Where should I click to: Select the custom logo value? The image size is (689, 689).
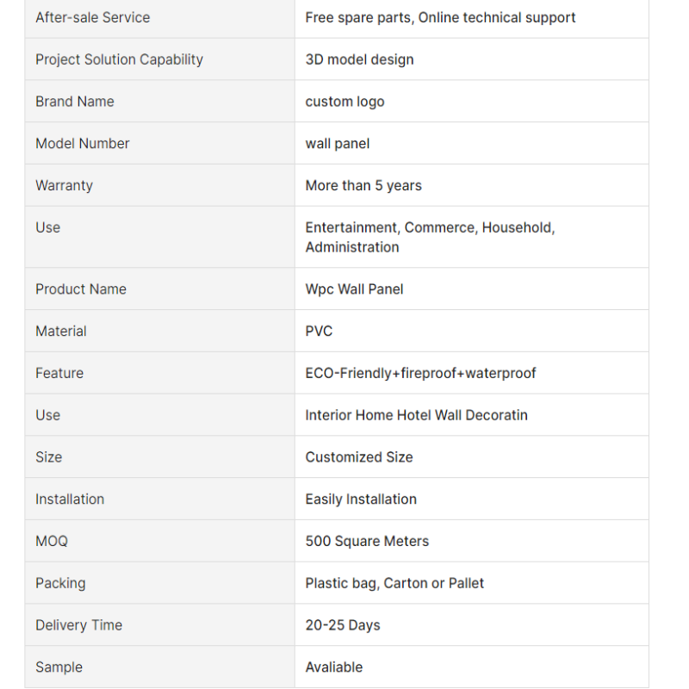point(345,102)
